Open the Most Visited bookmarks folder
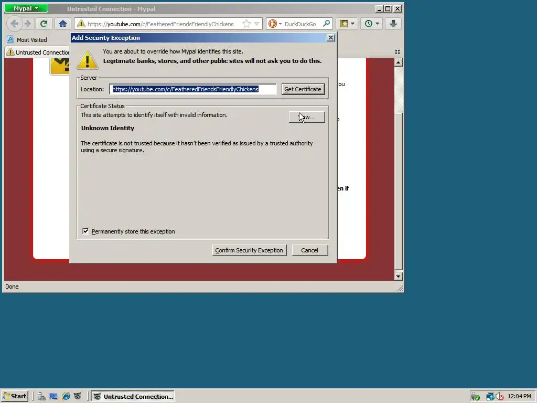 click(27, 40)
